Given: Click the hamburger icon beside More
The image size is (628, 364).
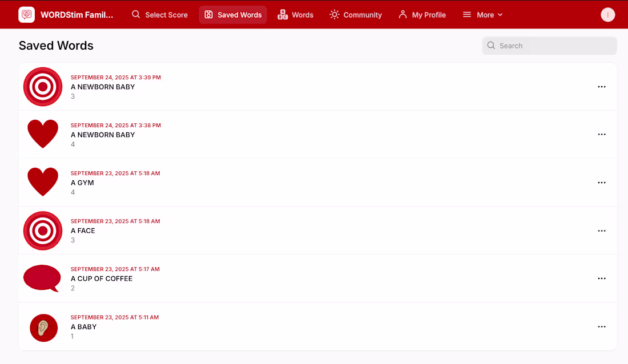Looking at the screenshot, I should coord(467,14).
